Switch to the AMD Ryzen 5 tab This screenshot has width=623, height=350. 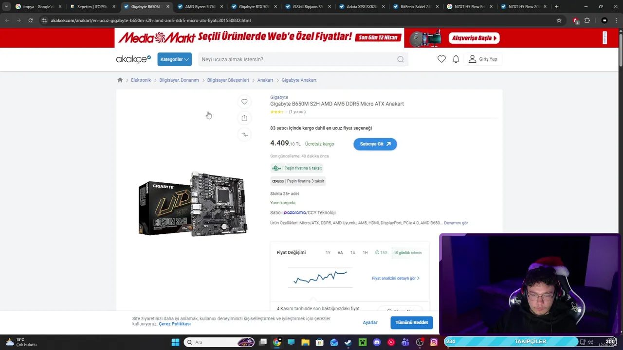pyautogui.click(x=200, y=7)
